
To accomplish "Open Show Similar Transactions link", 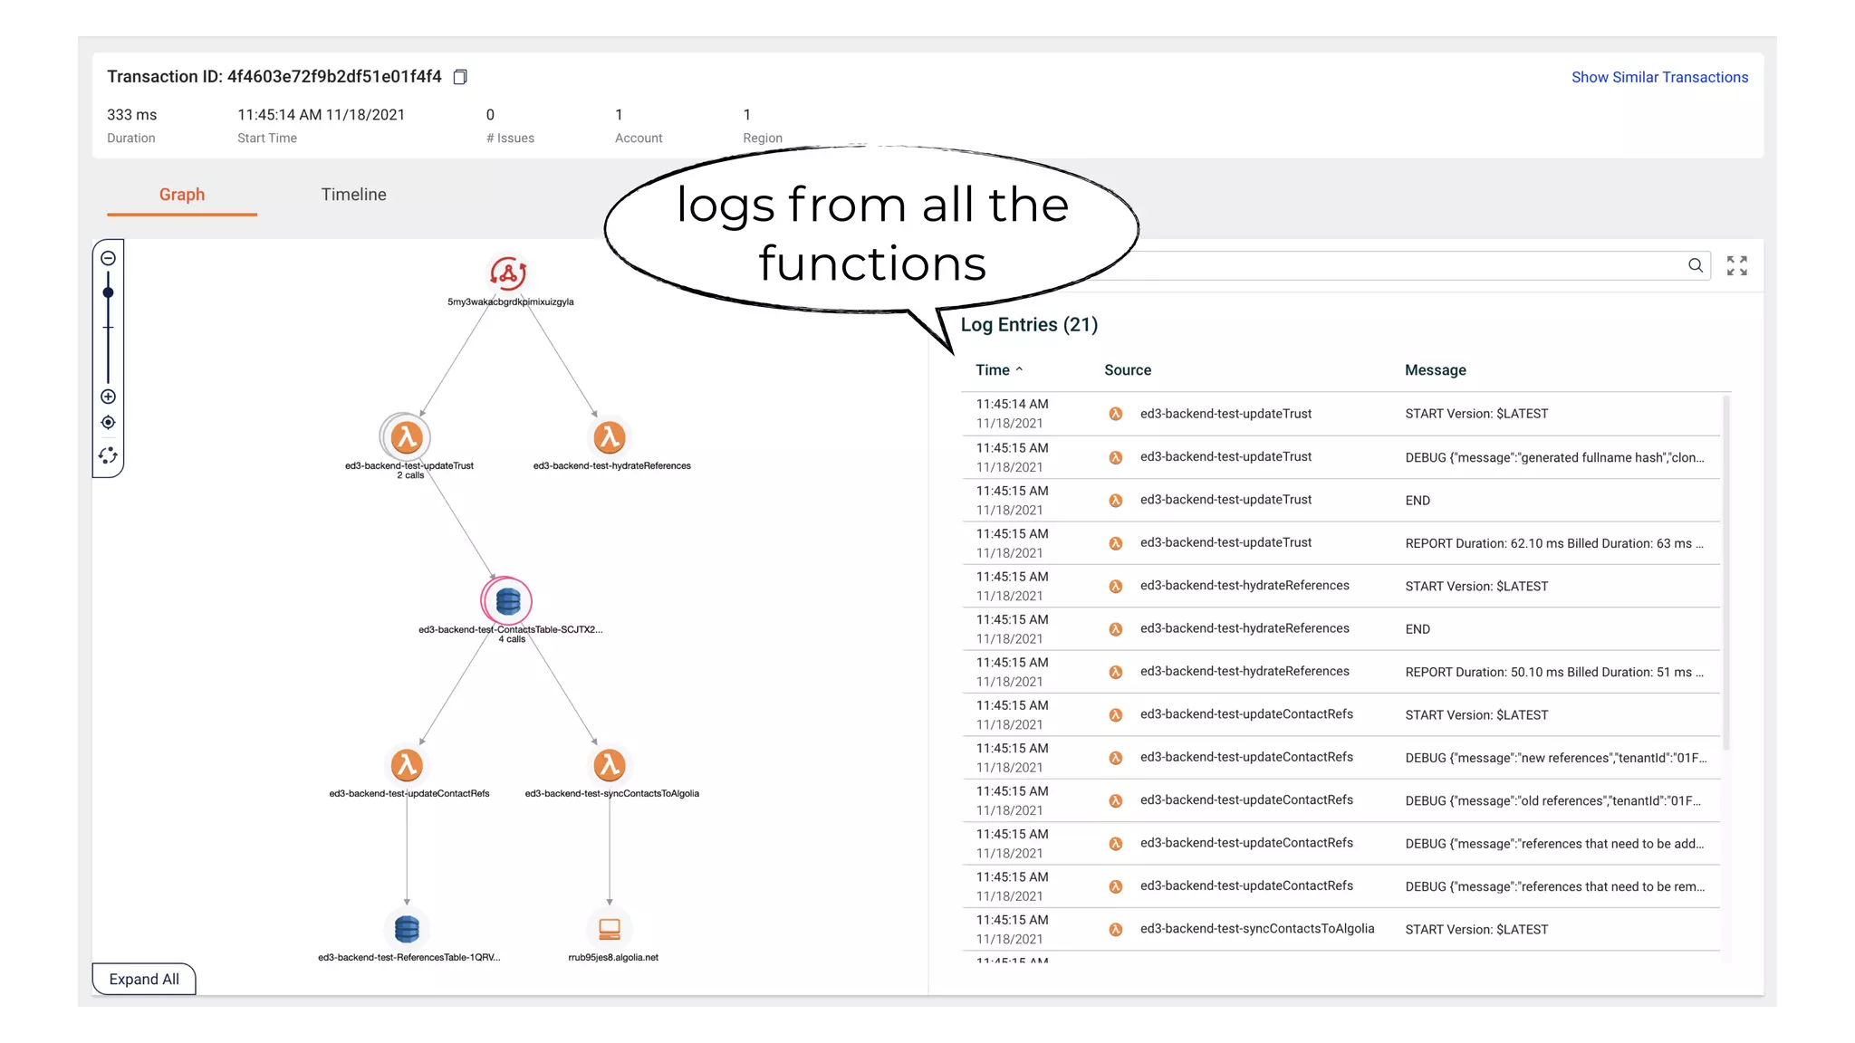I will (x=1659, y=78).
